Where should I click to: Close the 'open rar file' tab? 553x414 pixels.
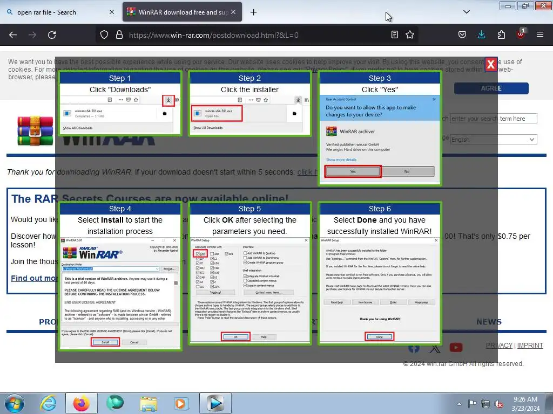click(112, 12)
